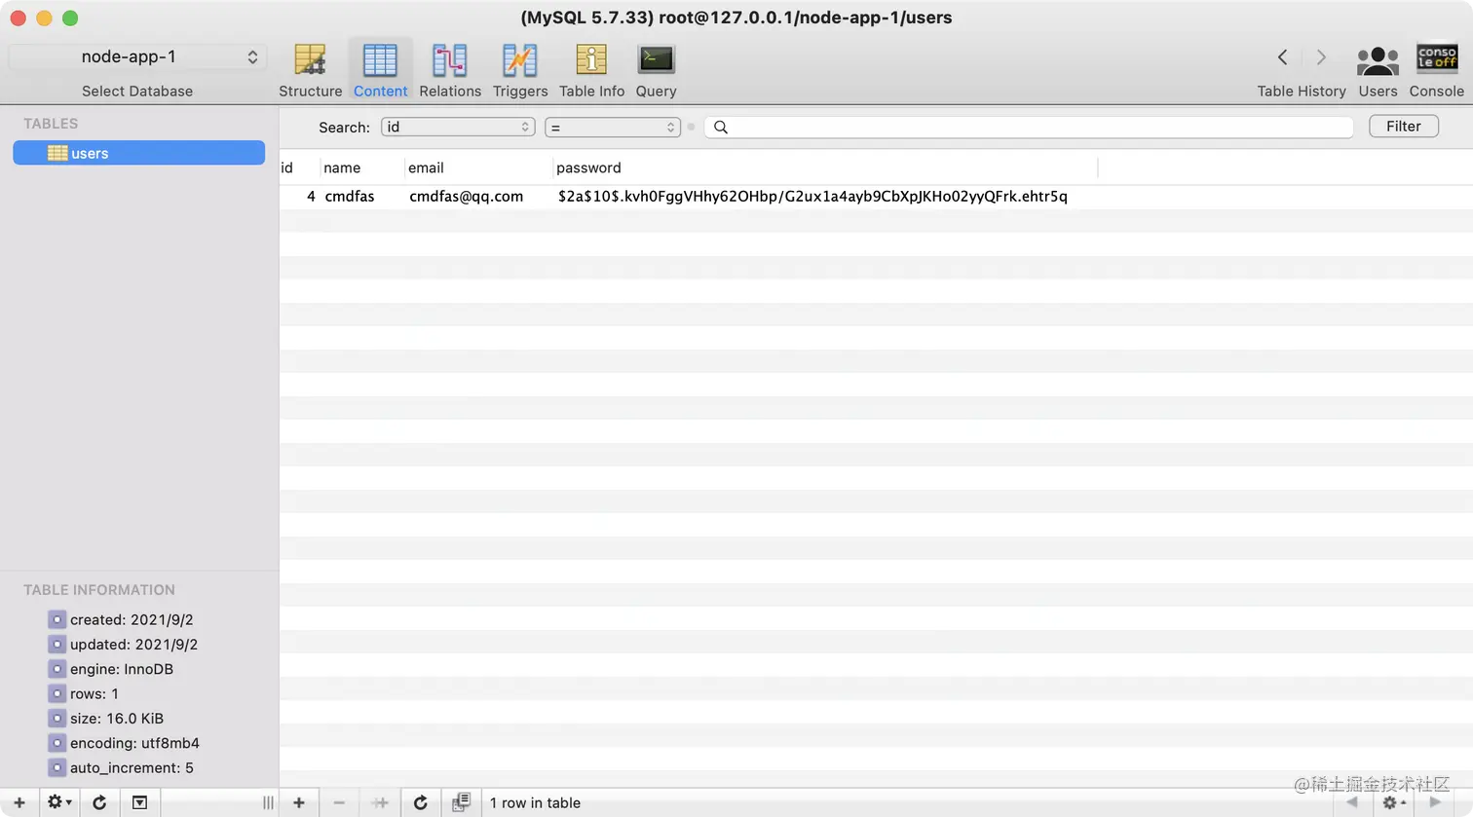Go back in Table History

(1282, 57)
